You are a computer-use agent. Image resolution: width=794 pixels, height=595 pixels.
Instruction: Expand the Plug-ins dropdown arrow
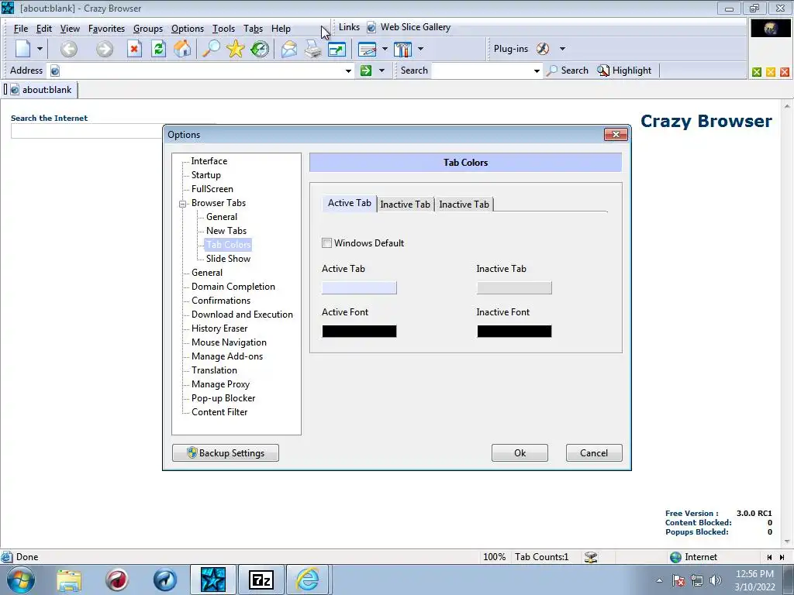[x=562, y=49]
